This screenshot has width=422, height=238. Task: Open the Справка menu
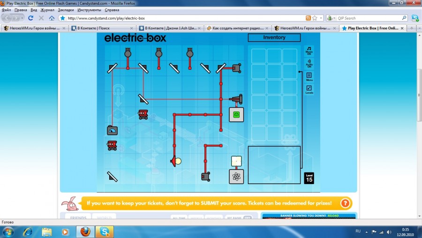112,10
